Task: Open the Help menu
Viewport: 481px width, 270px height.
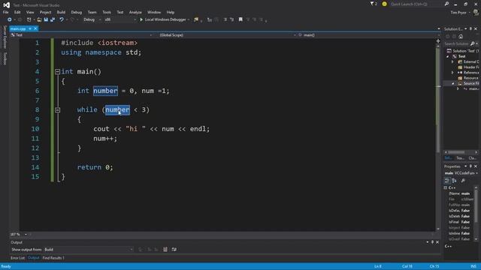Action: [171, 12]
